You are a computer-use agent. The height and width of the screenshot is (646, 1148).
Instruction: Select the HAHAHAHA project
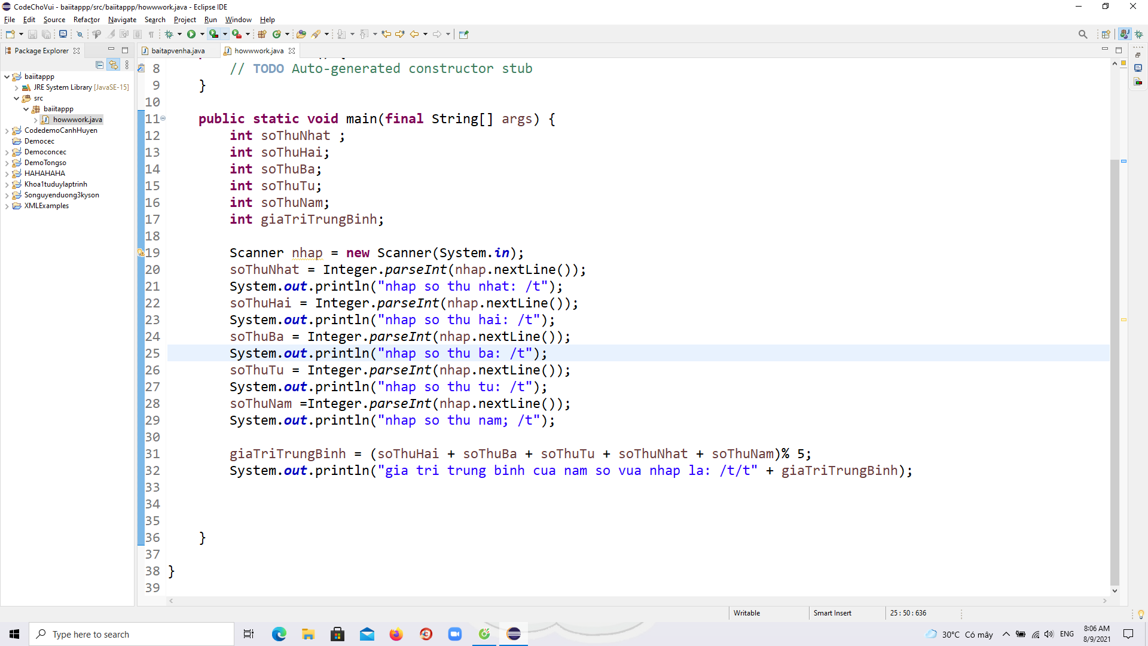(44, 173)
